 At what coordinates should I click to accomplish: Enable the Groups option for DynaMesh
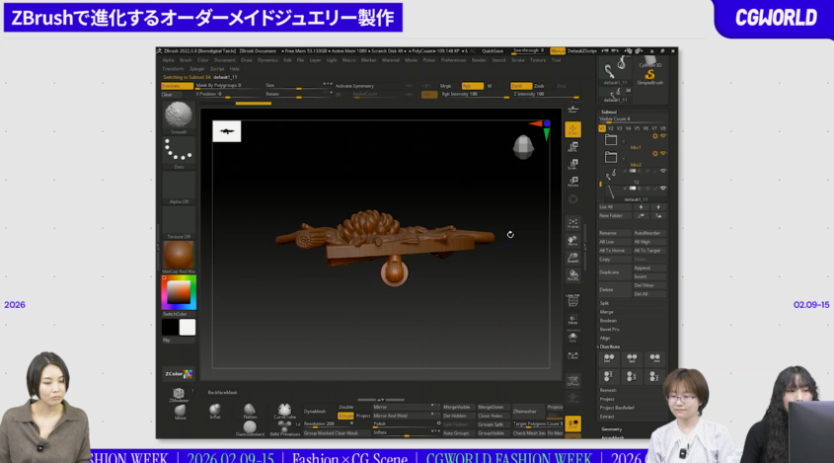pos(346,416)
